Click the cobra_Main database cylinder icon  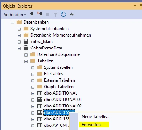(26, 42)
